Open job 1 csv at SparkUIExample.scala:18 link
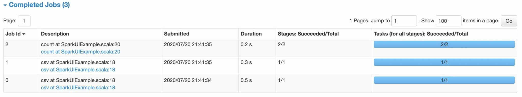Image resolution: width=522 pixels, height=97 pixels. [x=78, y=70]
